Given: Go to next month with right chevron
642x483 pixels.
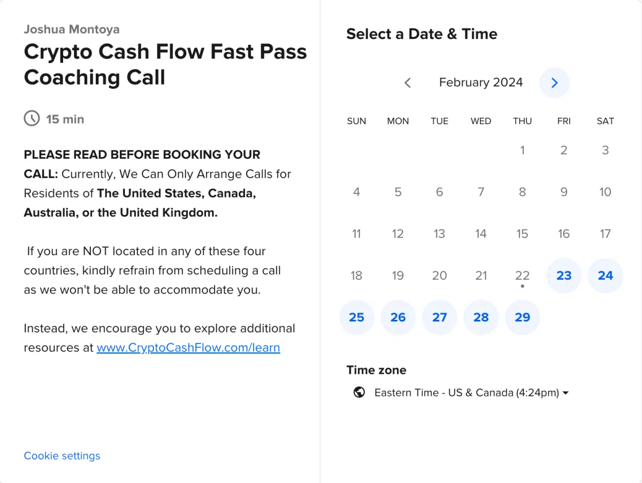Looking at the screenshot, I should click(554, 82).
